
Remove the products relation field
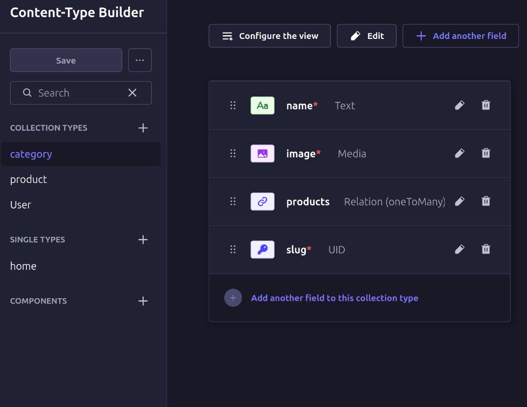click(x=485, y=201)
